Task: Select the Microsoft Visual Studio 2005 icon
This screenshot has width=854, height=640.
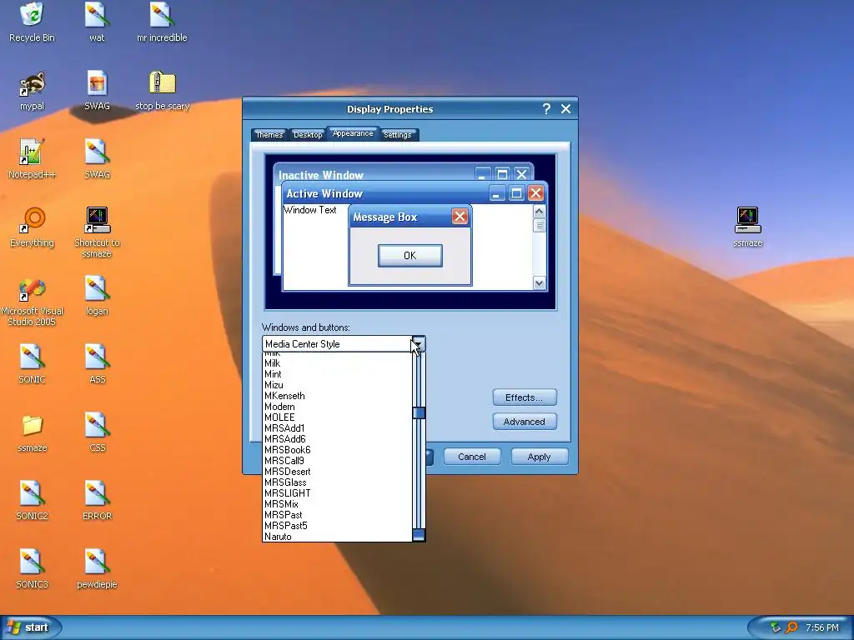Action: 32,301
